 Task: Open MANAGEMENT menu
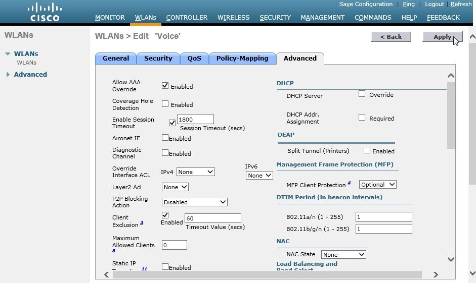(322, 18)
